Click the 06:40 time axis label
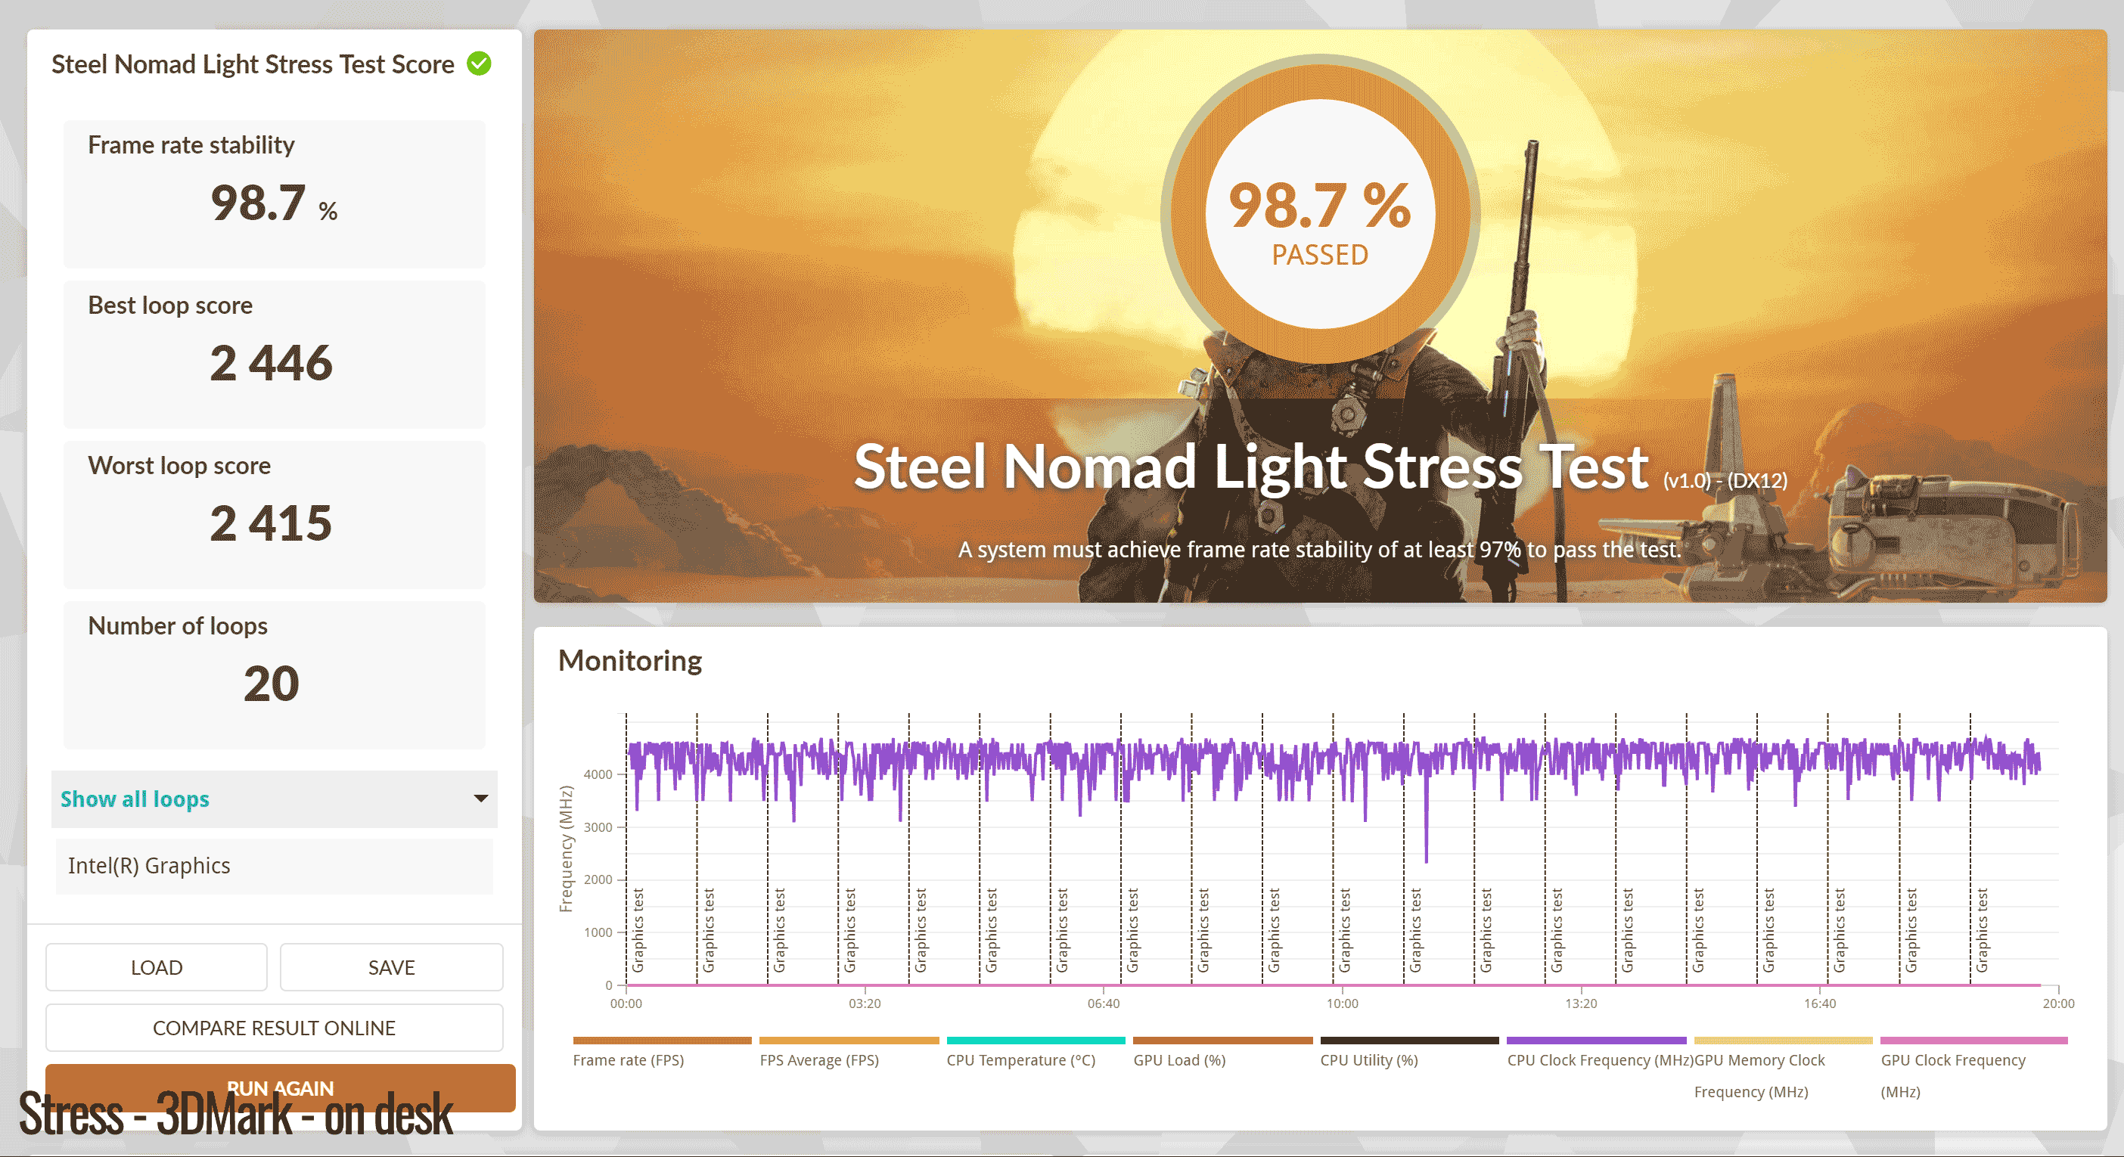This screenshot has height=1157, width=2124. (1104, 1003)
